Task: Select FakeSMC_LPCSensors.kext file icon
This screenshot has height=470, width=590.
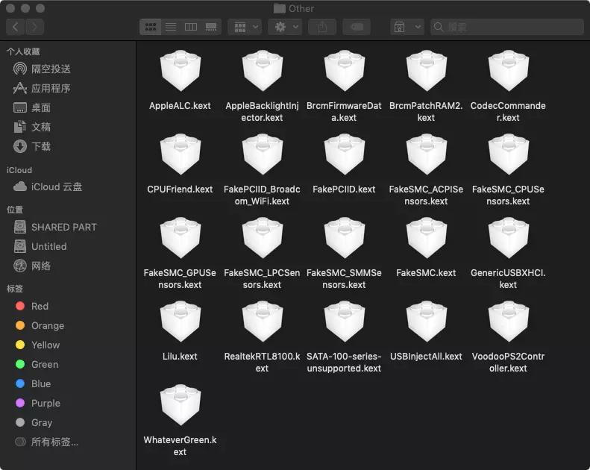Action: point(263,237)
